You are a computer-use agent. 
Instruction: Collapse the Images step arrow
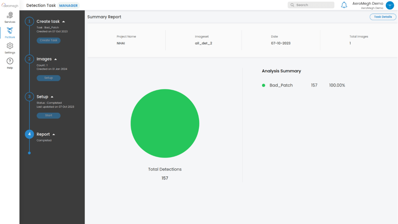(x=55, y=59)
